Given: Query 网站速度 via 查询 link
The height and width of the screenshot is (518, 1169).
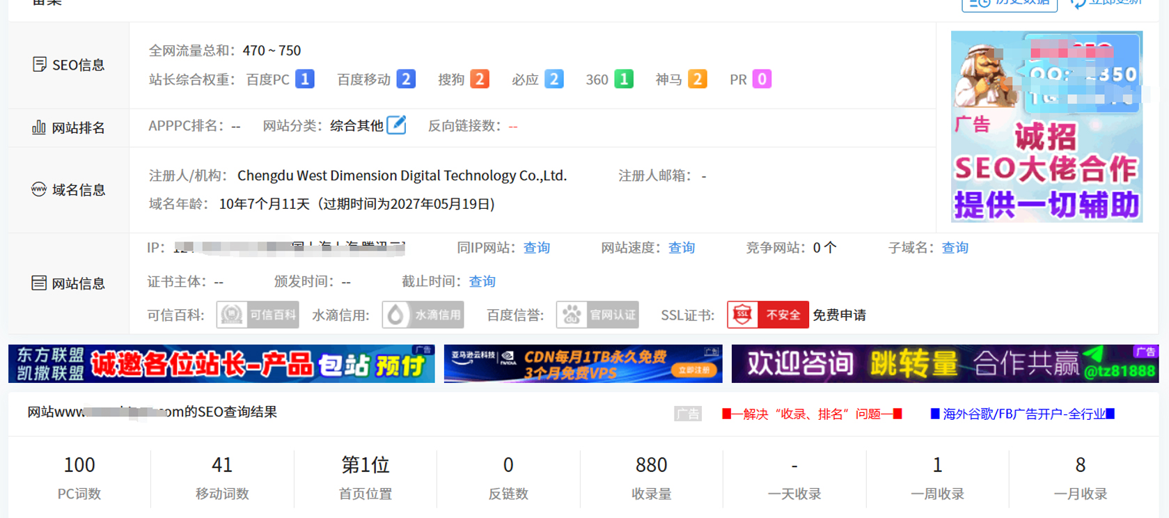Looking at the screenshot, I should click(x=682, y=248).
